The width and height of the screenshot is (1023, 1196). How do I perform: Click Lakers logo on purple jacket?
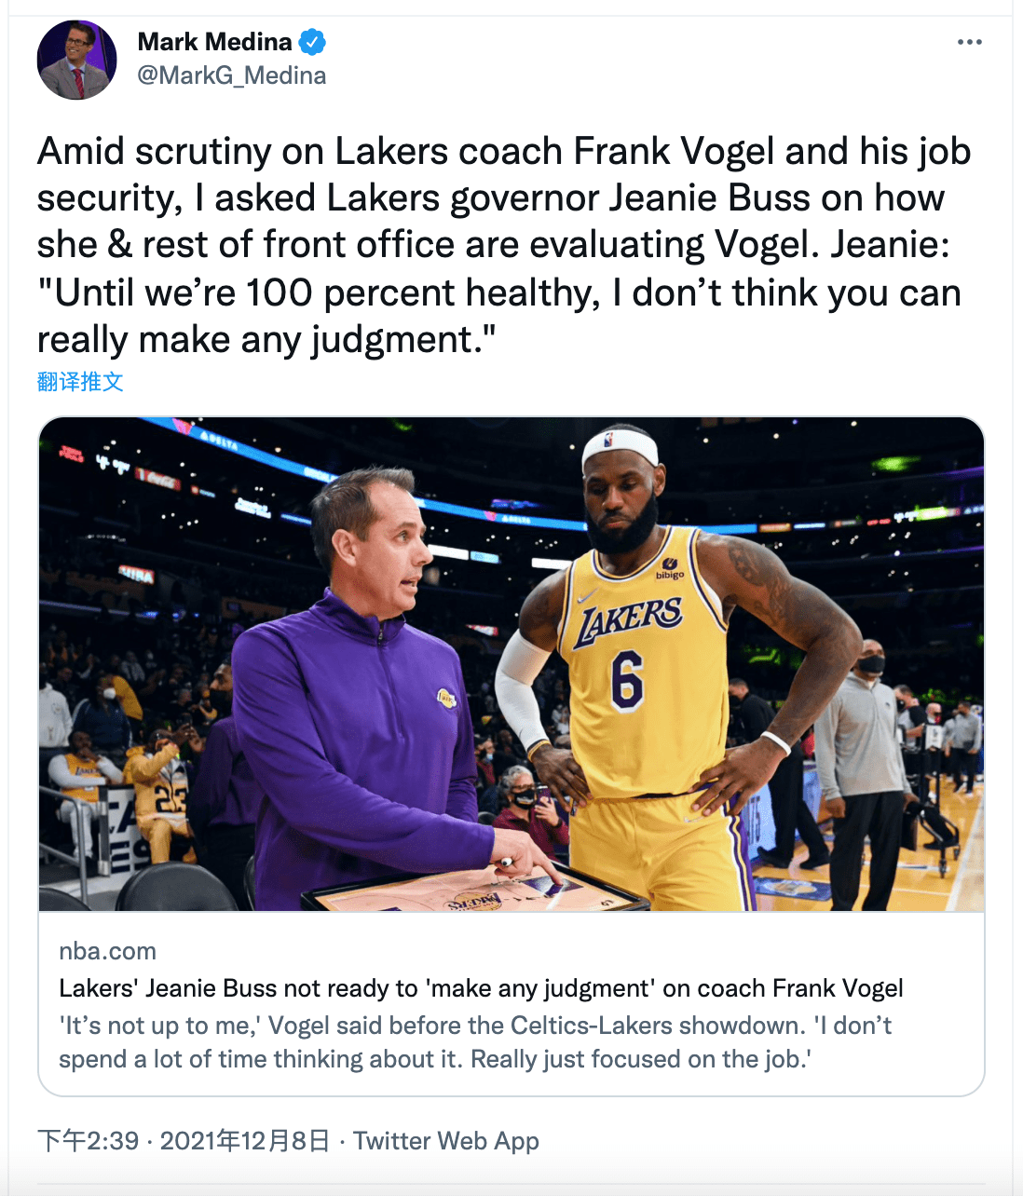tap(446, 699)
